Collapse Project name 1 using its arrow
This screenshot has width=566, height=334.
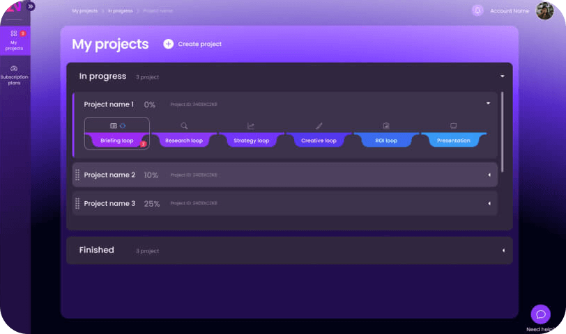(488, 104)
